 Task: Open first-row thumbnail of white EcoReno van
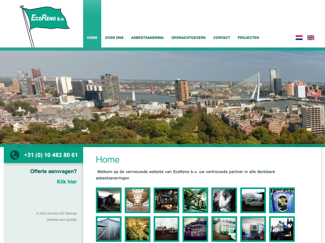pyautogui.click(x=253, y=200)
